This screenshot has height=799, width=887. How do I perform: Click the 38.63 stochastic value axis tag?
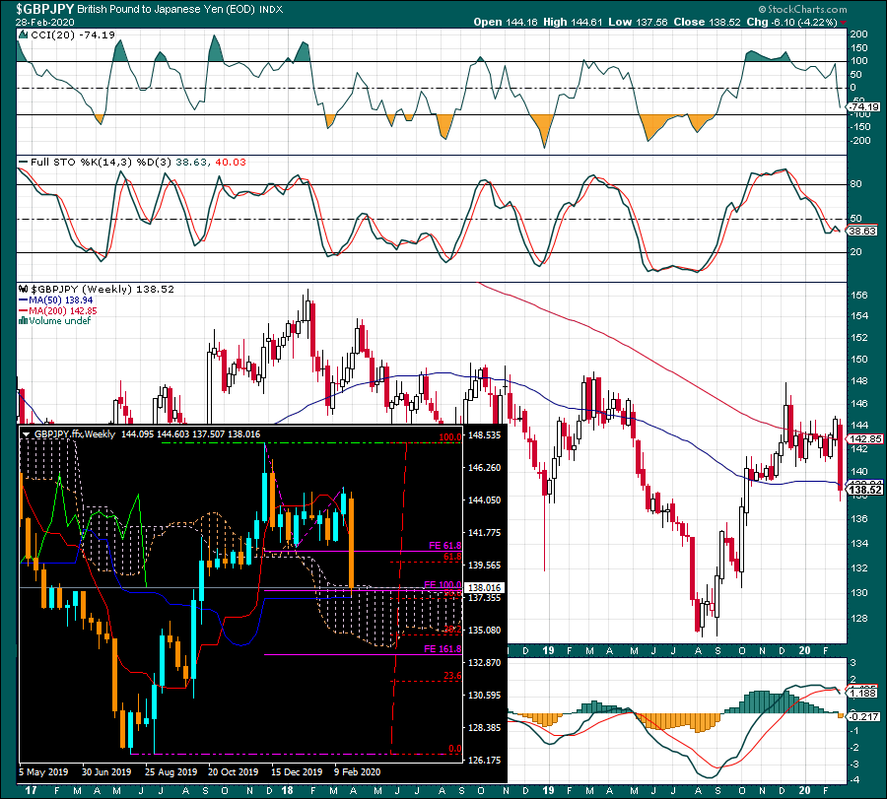click(862, 231)
